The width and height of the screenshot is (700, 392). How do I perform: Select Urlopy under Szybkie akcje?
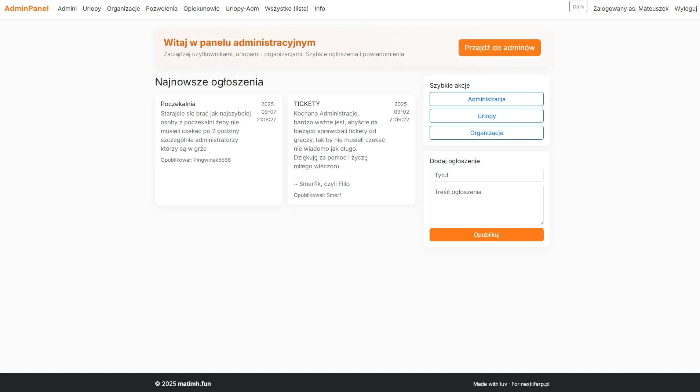click(486, 116)
